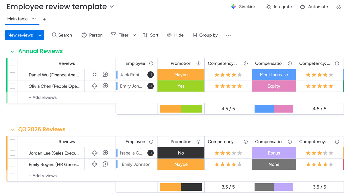The width and height of the screenshot is (344, 193).
Task: Change Olivia Chen's Yes promotion status
Action: (x=181, y=86)
